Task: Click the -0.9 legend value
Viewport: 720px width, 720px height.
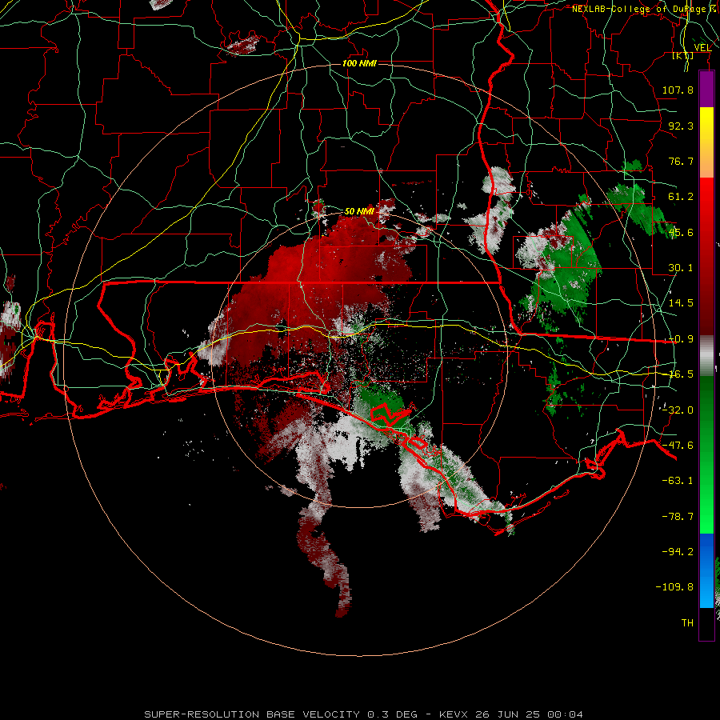Action: tap(681, 339)
